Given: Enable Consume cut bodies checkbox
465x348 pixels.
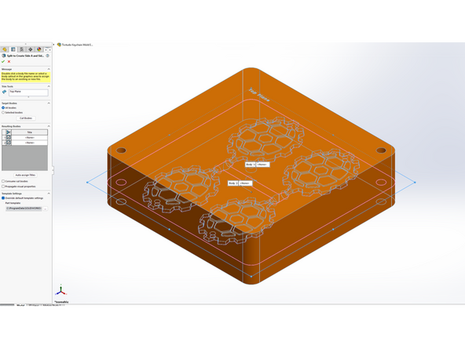Looking at the screenshot, I should click(x=3, y=181).
